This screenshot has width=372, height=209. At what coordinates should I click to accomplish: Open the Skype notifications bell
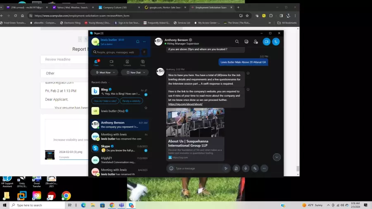pos(138,41)
